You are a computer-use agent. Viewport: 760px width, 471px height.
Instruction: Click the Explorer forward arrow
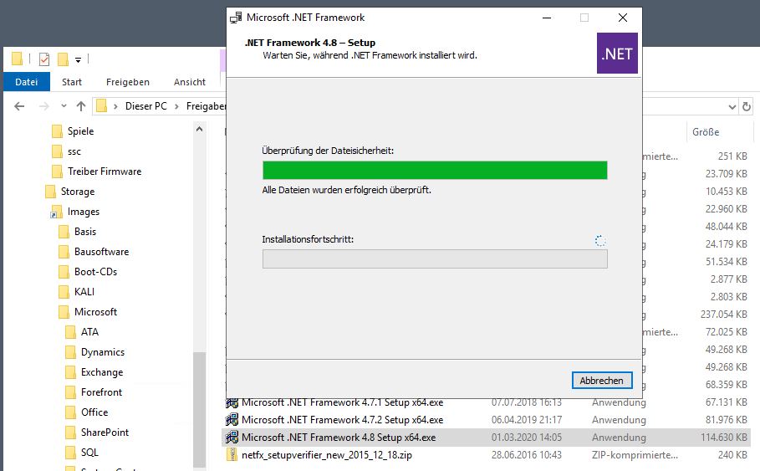[x=44, y=105]
